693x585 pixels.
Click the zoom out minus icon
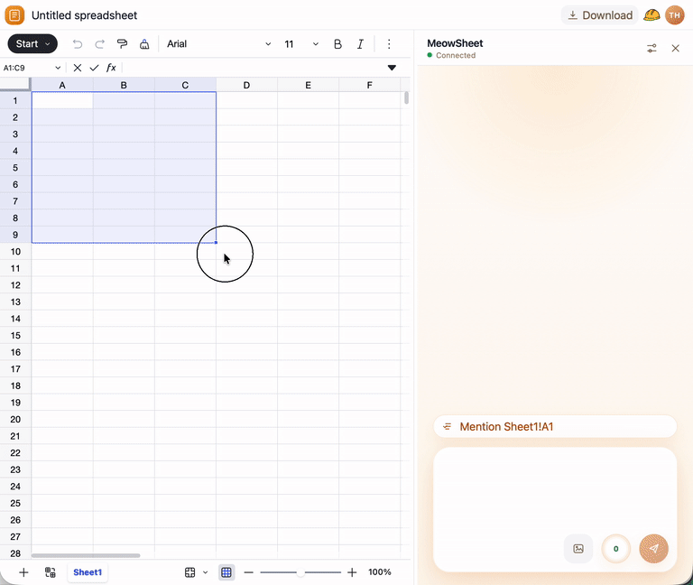[x=249, y=572]
